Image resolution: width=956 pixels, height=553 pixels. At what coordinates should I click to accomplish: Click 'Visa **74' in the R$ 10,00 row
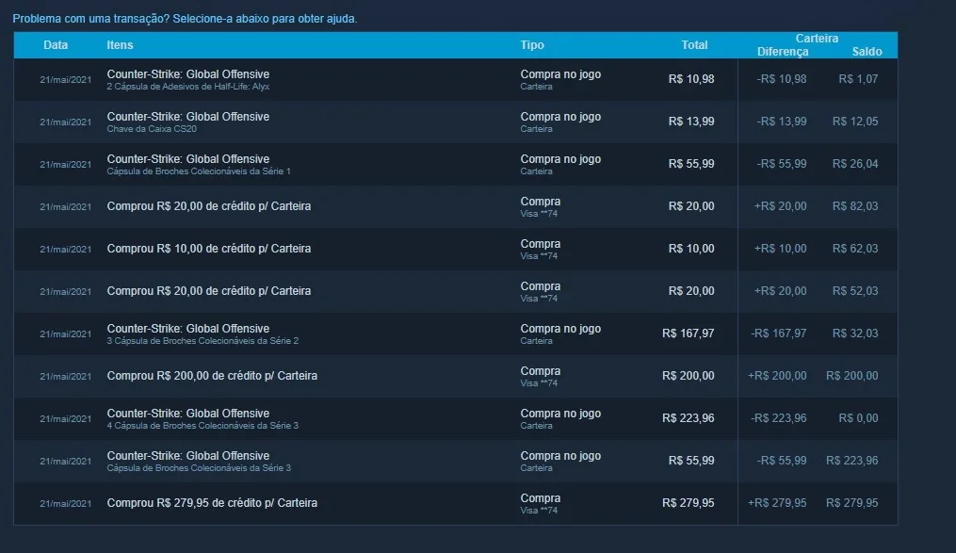point(539,256)
